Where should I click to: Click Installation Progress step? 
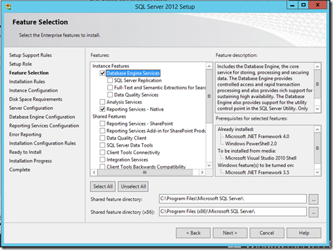coord(30,161)
